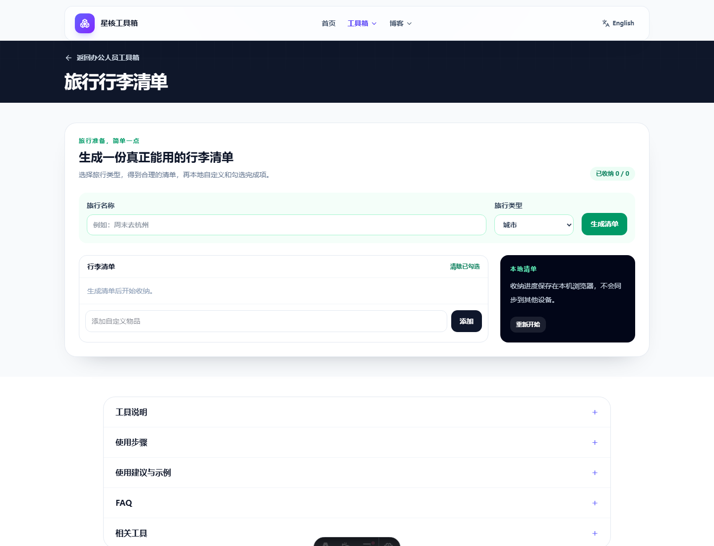Click the dark 添加 button
This screenshot has width=714, height=546.
tap(467, 321)
